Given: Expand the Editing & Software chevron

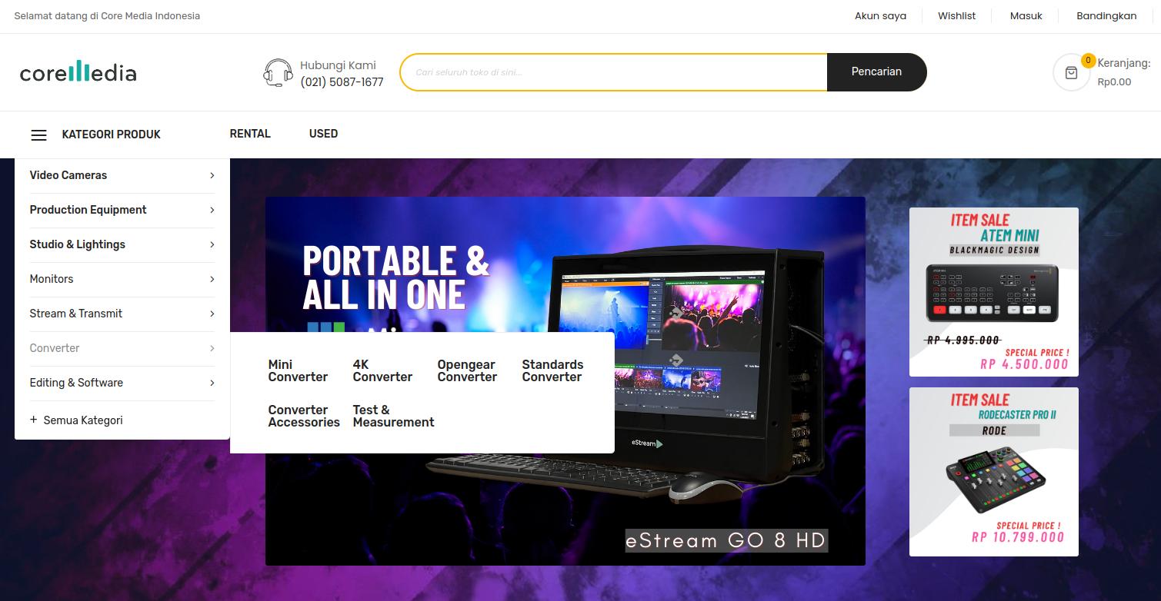Looking at the screenshot, I should pyautogui.click(x=212, y=383).
